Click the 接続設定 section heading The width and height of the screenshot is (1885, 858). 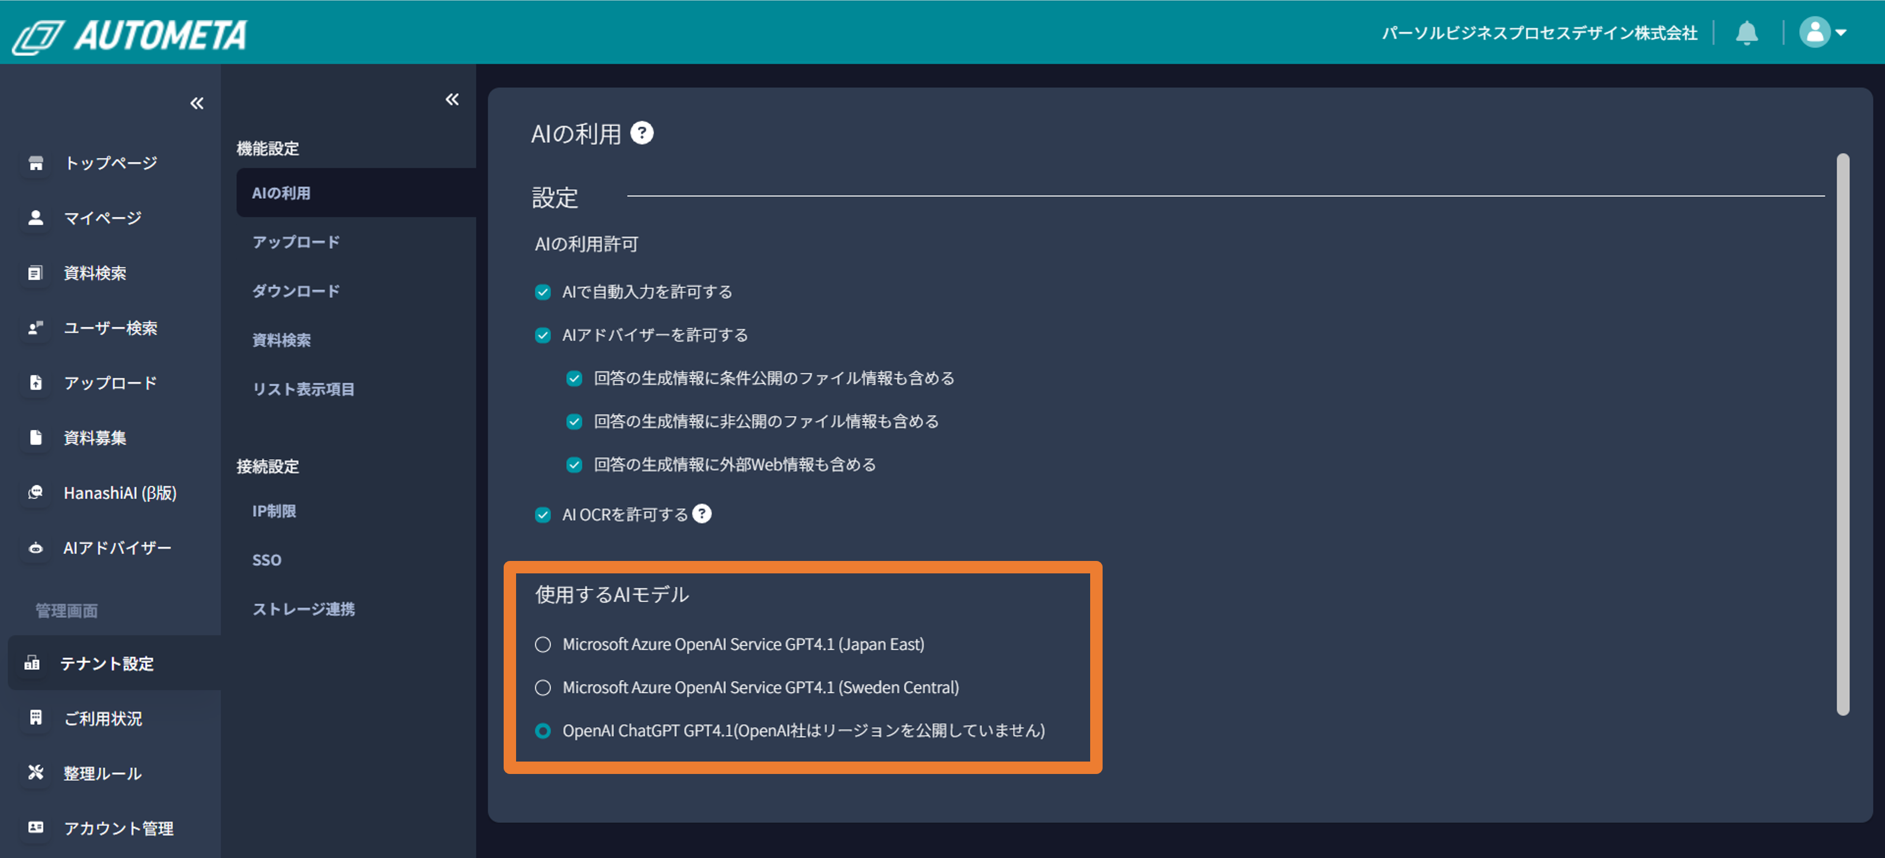[x=268, y=467]
